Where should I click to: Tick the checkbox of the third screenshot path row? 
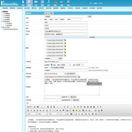[46, 46]
